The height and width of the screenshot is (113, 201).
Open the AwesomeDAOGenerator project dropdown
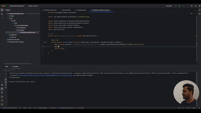pos(17,6)
